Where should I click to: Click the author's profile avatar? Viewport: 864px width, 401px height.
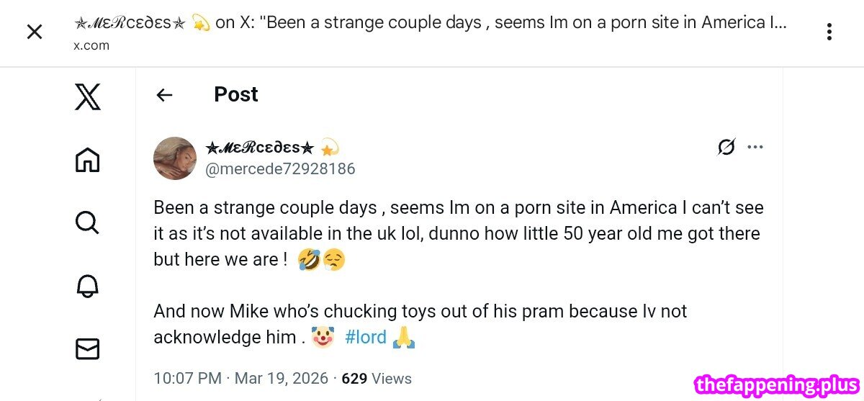[x=175, y=158]
